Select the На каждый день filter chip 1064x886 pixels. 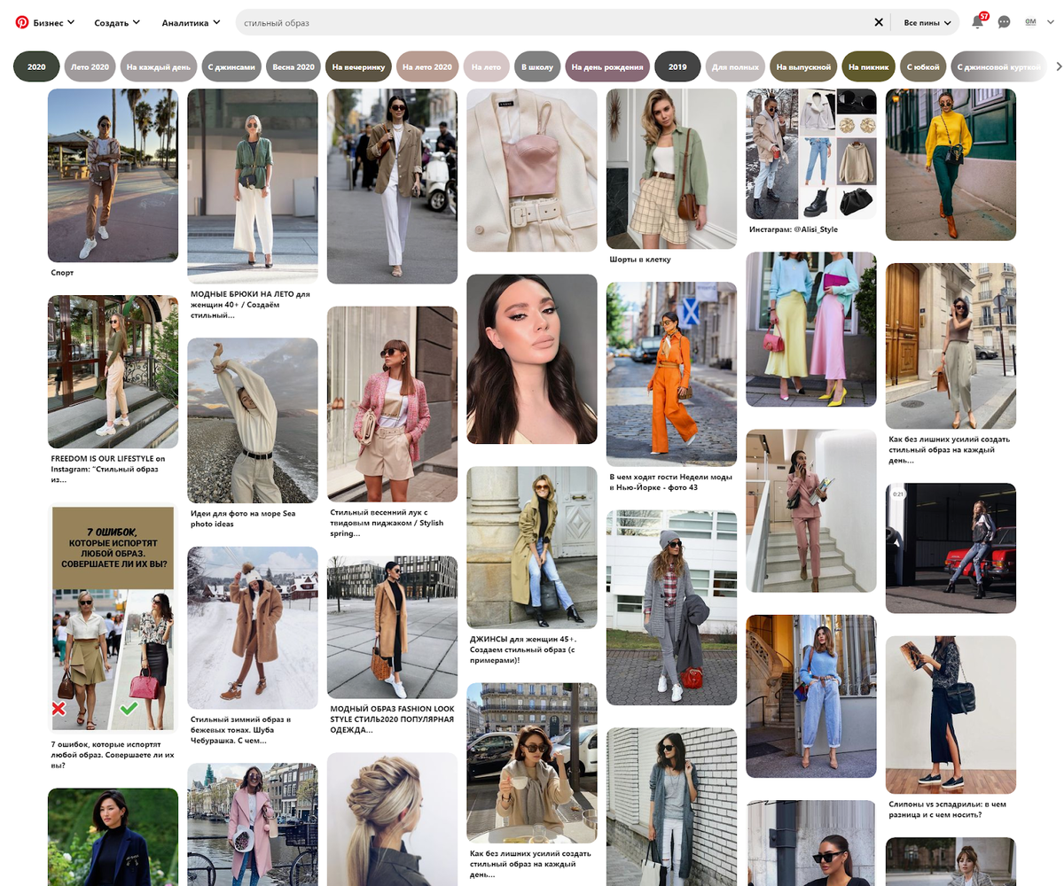click(158, 66)
